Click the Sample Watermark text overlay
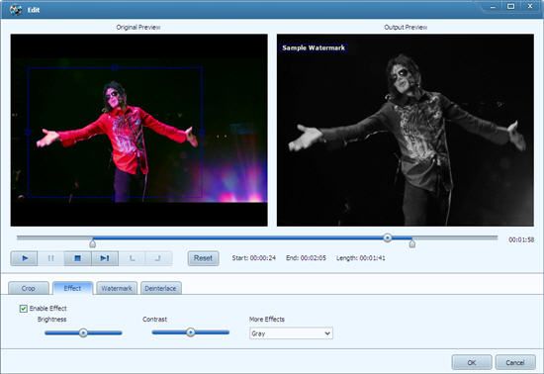Image resolution: width=544 pixels, height=374 pixels. tap(314, 47)
